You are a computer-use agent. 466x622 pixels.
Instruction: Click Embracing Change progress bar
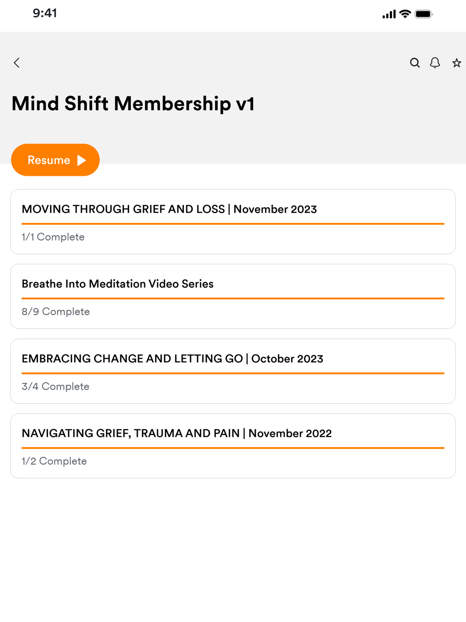click(233, 373)
